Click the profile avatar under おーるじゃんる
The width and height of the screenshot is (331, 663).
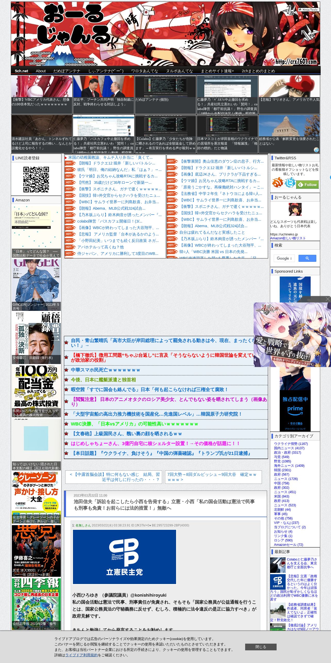[295, 209]
